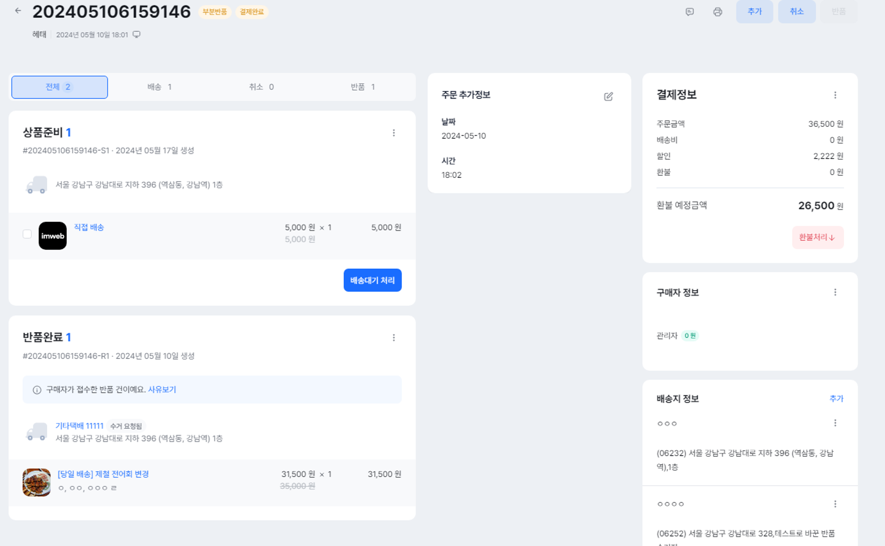The width and height of the screenshot is (885, 546).
Task: Open 구매자 정보 more options menu
Action: [x=835, y=292]
